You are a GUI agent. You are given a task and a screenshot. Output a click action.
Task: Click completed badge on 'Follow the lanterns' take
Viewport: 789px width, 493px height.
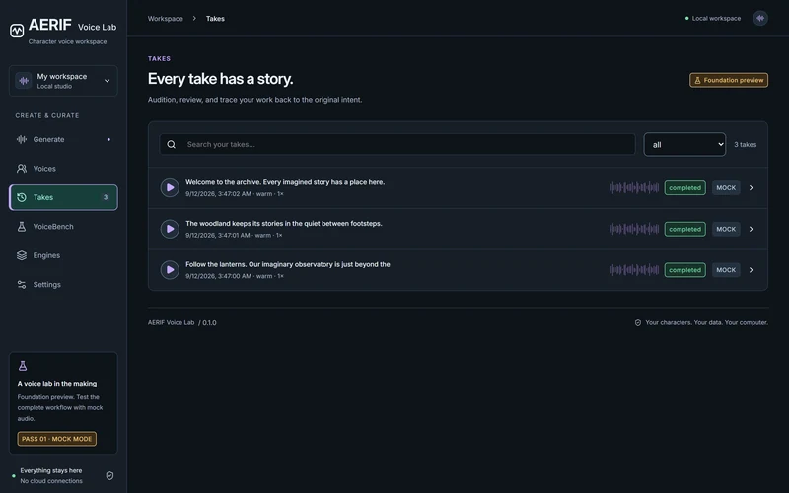(684, 270)
